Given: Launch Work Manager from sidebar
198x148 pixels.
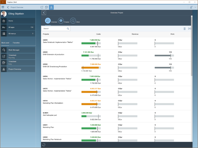Looking at the screenshot, I should [18, 50].
